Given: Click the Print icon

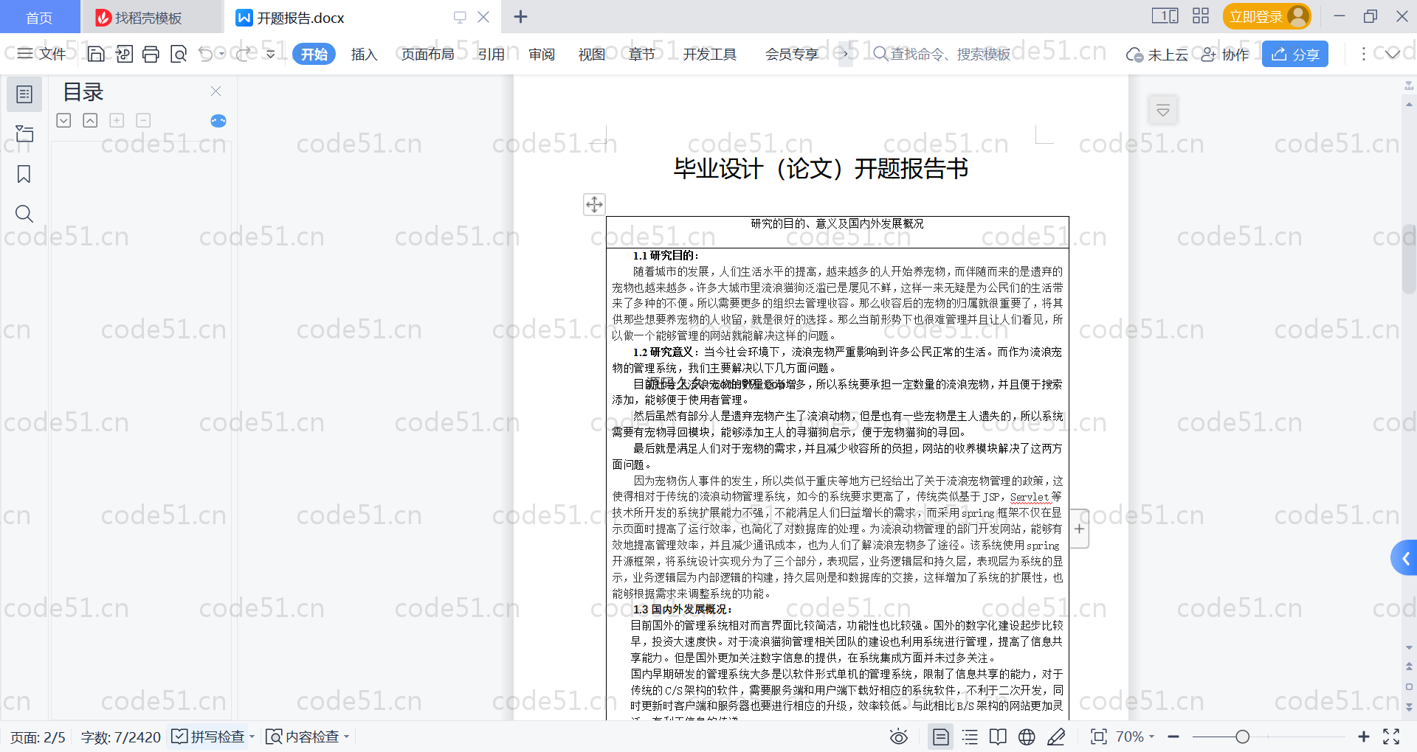Looking at the screenshot, I should click(x=151, y=54).
